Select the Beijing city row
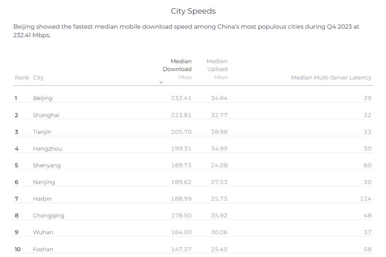 (x=193, y=98)
